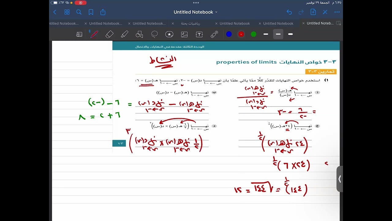Toggle read-only page mode in the toolbar
Screen dimensions: 392x221
[x=79, y=34]
